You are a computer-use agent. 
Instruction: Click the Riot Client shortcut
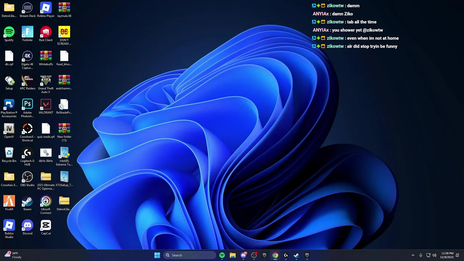point(46,34)
